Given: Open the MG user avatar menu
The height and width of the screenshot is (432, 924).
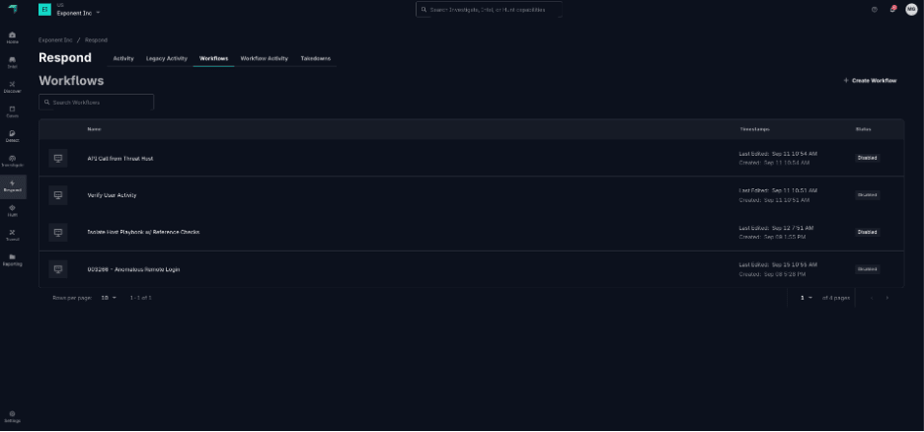Looking at the screenshot, I should pyautogui.click(x=911, y=10).
